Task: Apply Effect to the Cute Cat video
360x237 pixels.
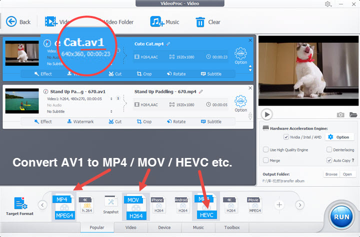Action: click(x=43, y=74)
